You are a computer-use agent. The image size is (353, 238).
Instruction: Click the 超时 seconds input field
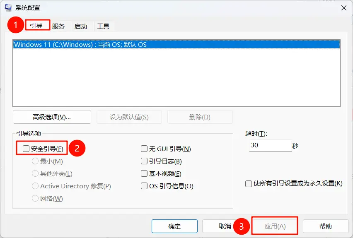(271, 146)
